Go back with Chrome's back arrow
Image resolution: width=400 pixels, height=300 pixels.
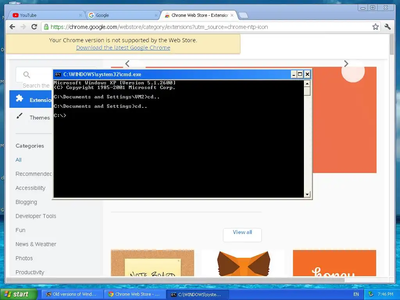[x=12, y=27]
